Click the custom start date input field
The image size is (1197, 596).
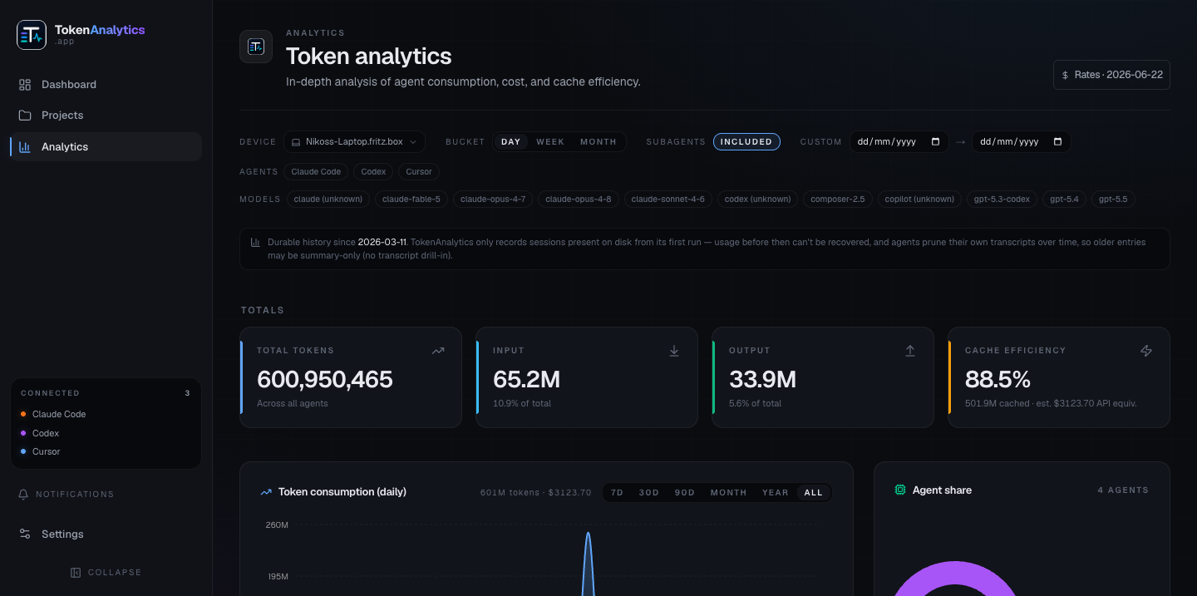pyautogui.click(x=899, y=142)
